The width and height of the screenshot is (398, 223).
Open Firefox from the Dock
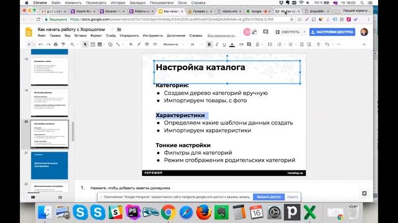[x=204, y=212]
